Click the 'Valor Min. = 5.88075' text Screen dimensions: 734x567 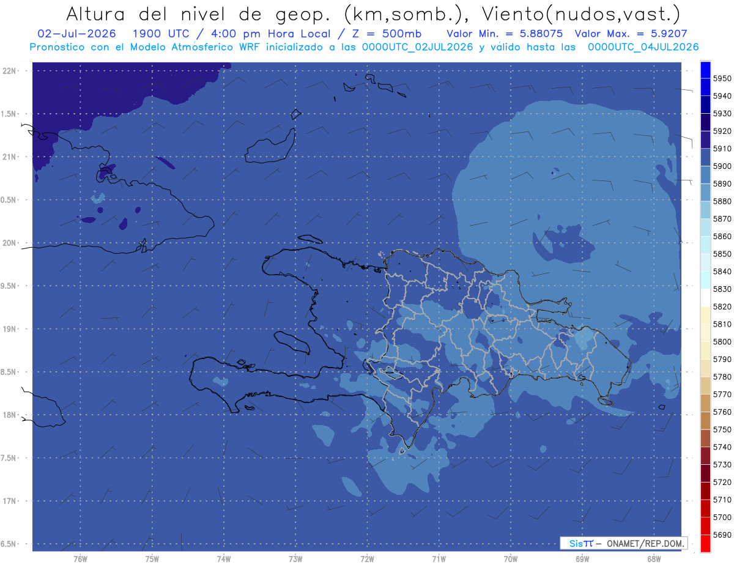506,34
